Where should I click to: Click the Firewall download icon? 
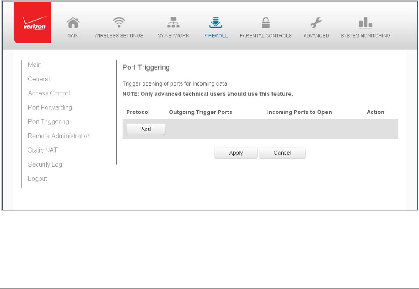(215, 22)
